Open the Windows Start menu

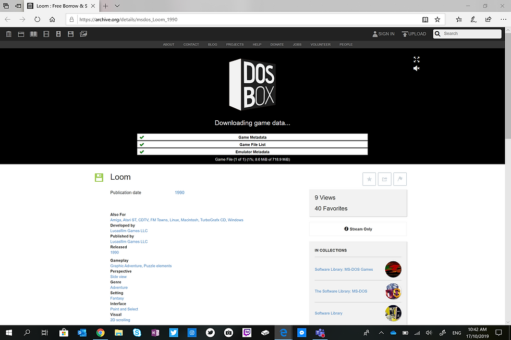(9, 333)
